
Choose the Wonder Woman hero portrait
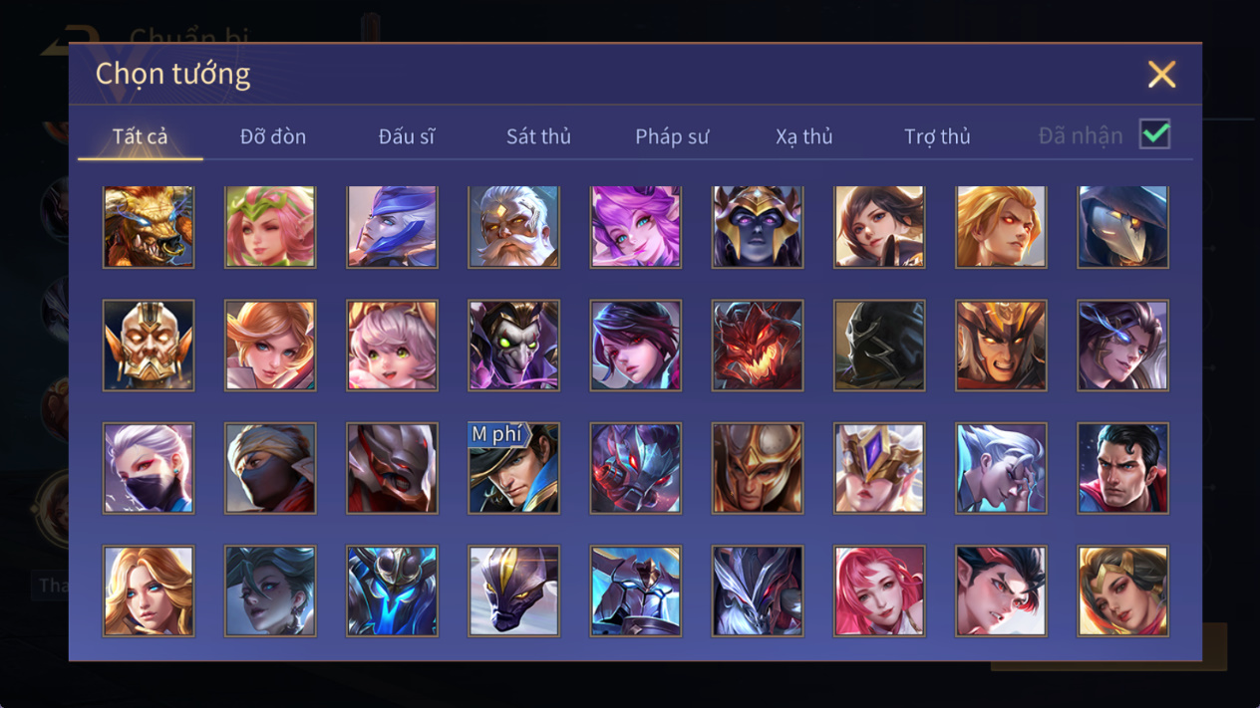(x=1122, y=591)
